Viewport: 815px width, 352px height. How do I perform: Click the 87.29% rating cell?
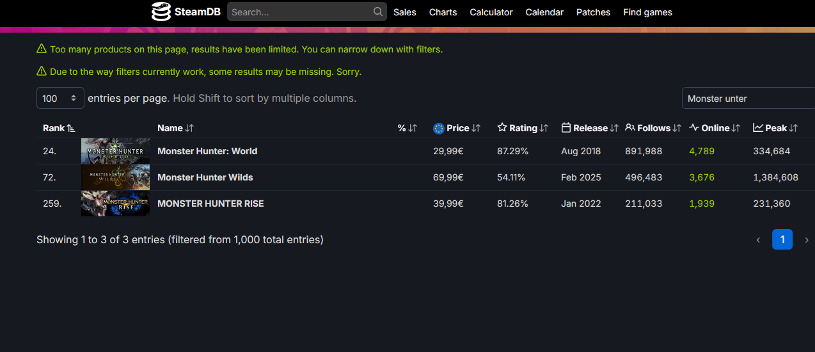pos(513,151)
